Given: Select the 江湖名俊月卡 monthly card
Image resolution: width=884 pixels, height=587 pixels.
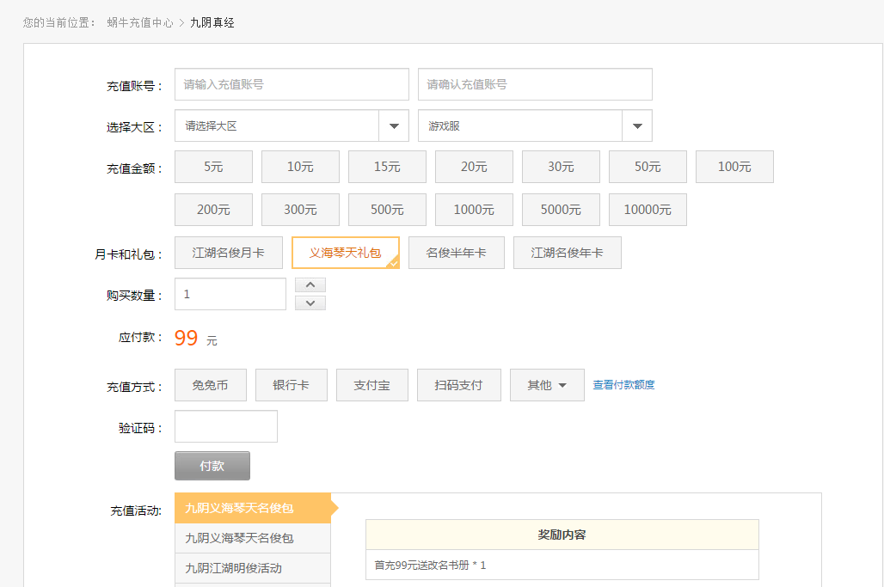Looking at the screenshot, I should click(x=228, y=253).
